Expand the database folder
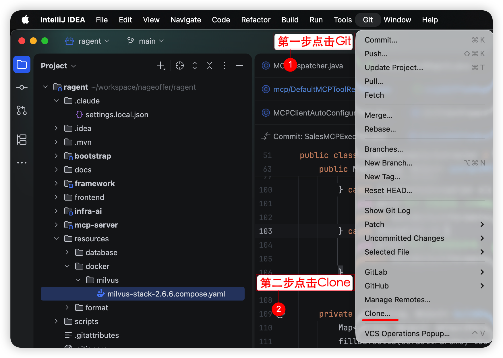The image size is (503, 358). coord(67,253)
